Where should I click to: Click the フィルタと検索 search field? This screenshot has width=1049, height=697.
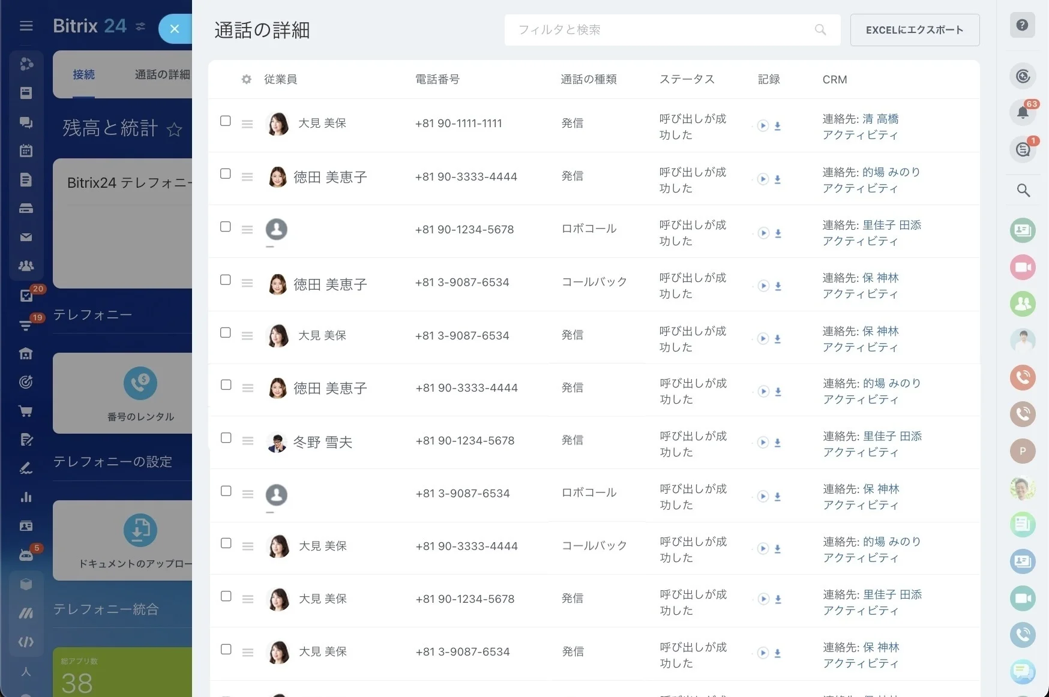click(x=660, y=30)
